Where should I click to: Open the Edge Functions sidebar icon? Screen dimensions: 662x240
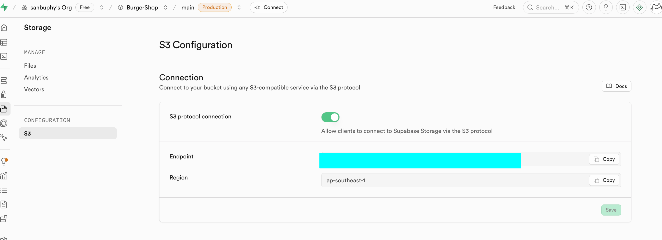click(x=4, y=123)
